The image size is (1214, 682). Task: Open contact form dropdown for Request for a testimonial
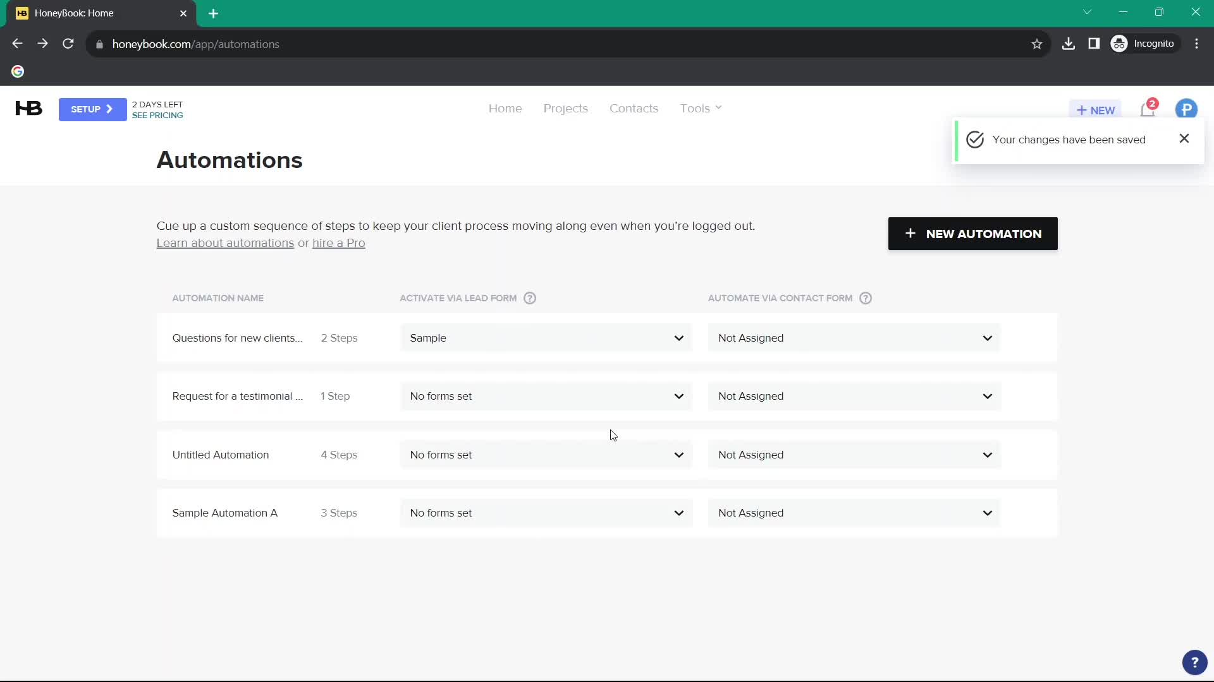pyautogui.click(x=854, y=396)
